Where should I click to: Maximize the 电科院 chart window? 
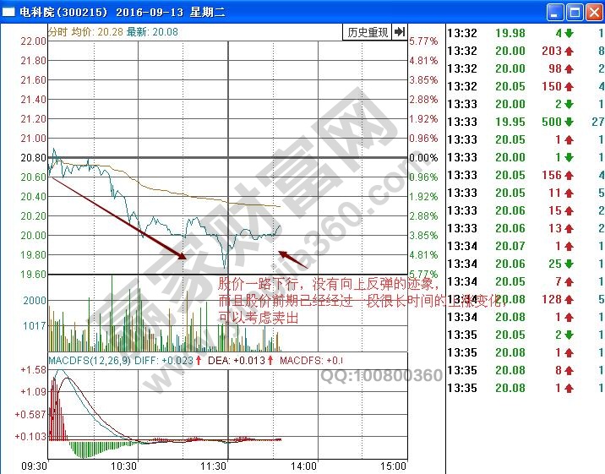click(x=574, y=13)
